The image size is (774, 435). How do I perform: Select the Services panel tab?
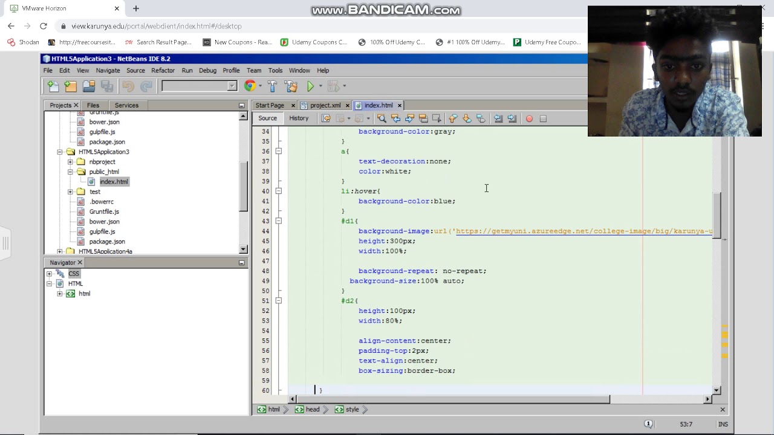(126, 105)
